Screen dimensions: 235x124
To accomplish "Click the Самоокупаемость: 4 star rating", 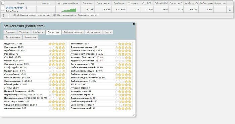I will (123, 105).
